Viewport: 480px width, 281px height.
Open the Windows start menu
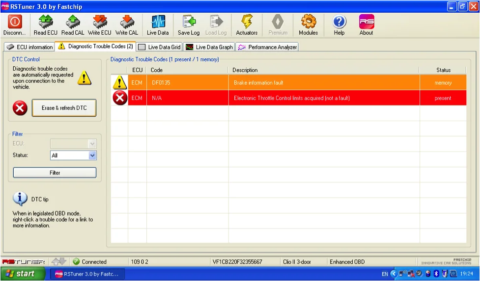click(23, 274)
